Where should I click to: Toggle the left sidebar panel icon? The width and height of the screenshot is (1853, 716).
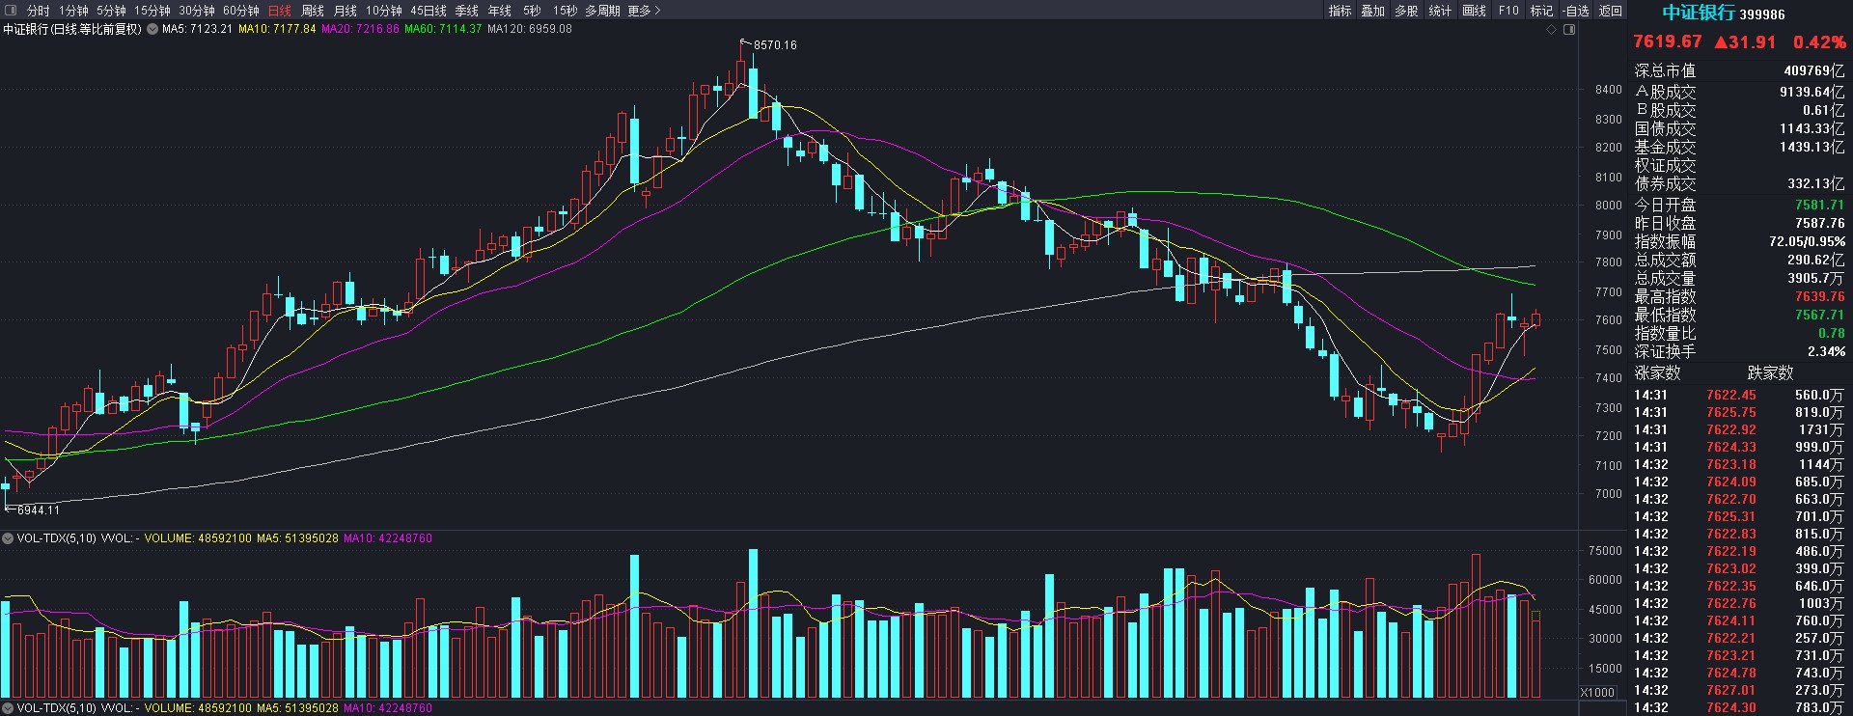point(11,11)
